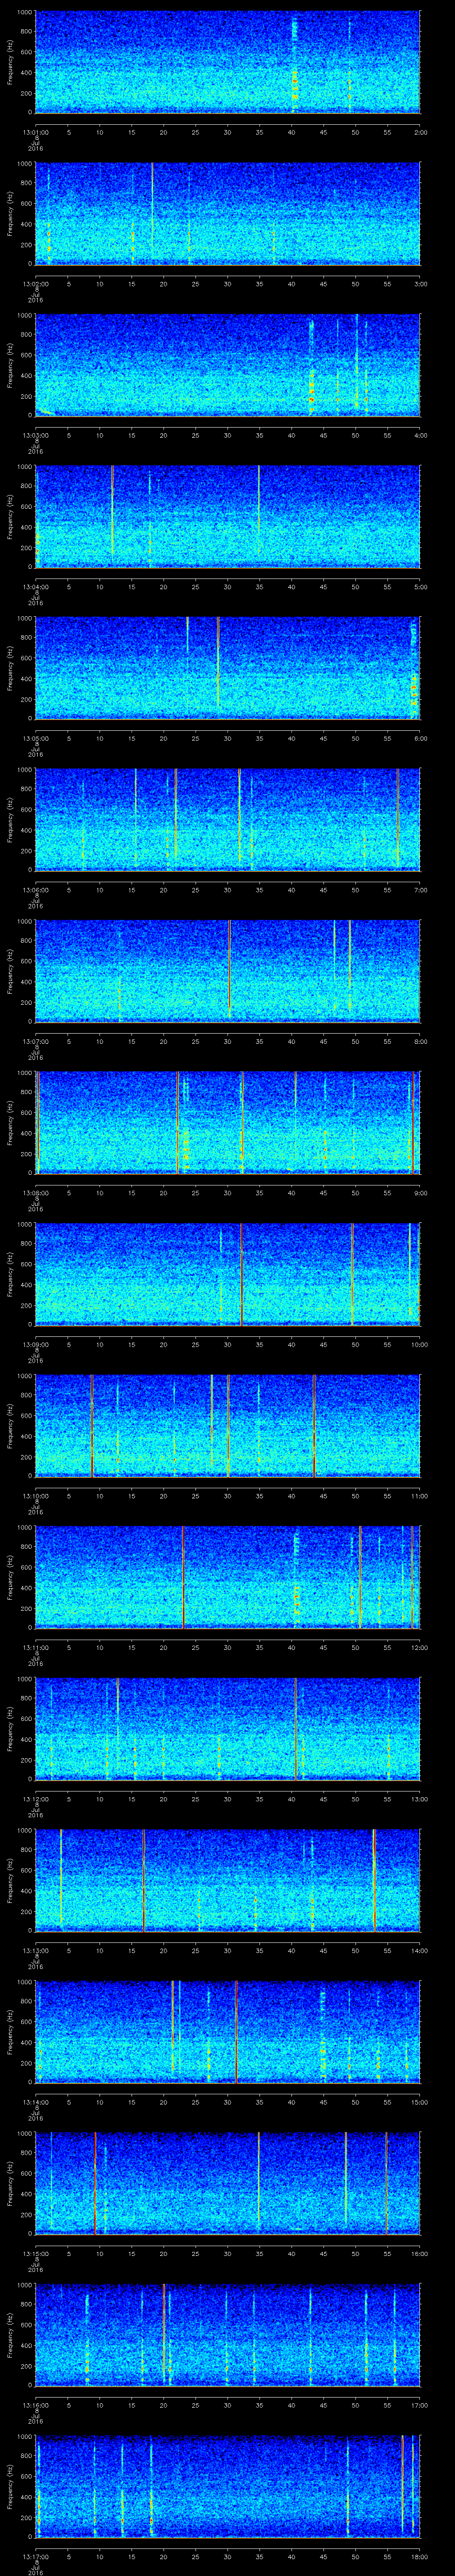This screenshot has width=455, height=2576.
Task: Focus the spectrogram panel starting at 13:14:00
Action: [228, 2032]
